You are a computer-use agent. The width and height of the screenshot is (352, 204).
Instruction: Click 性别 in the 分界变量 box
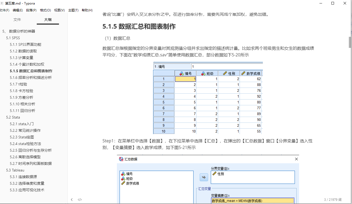[218, 174]
